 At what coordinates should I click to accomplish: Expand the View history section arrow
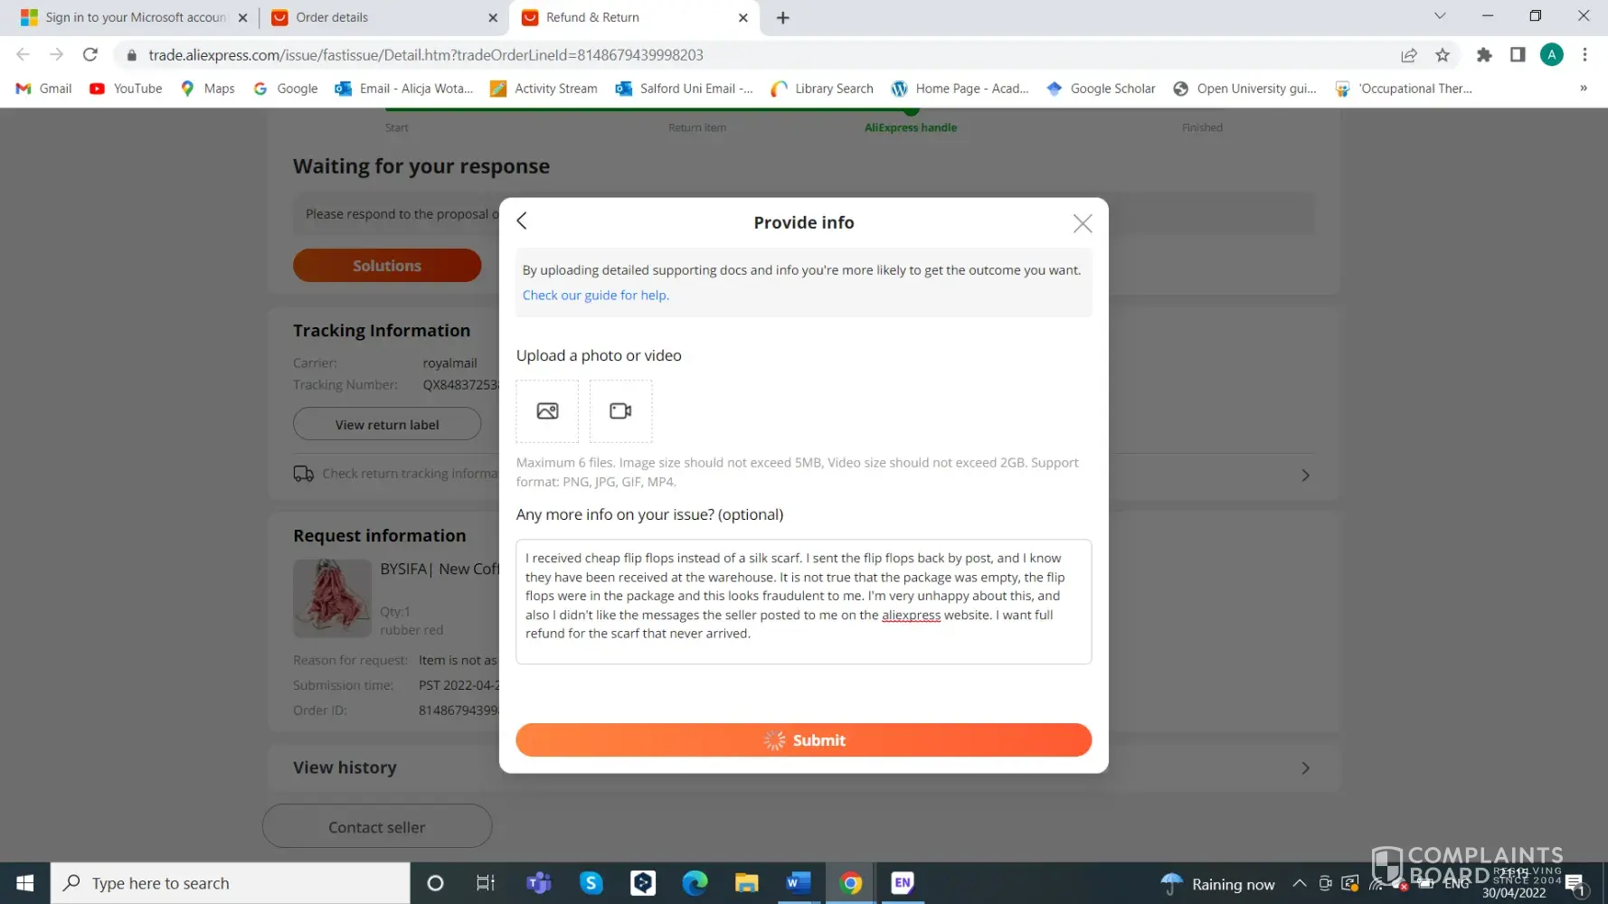(x=1305, y=768)
